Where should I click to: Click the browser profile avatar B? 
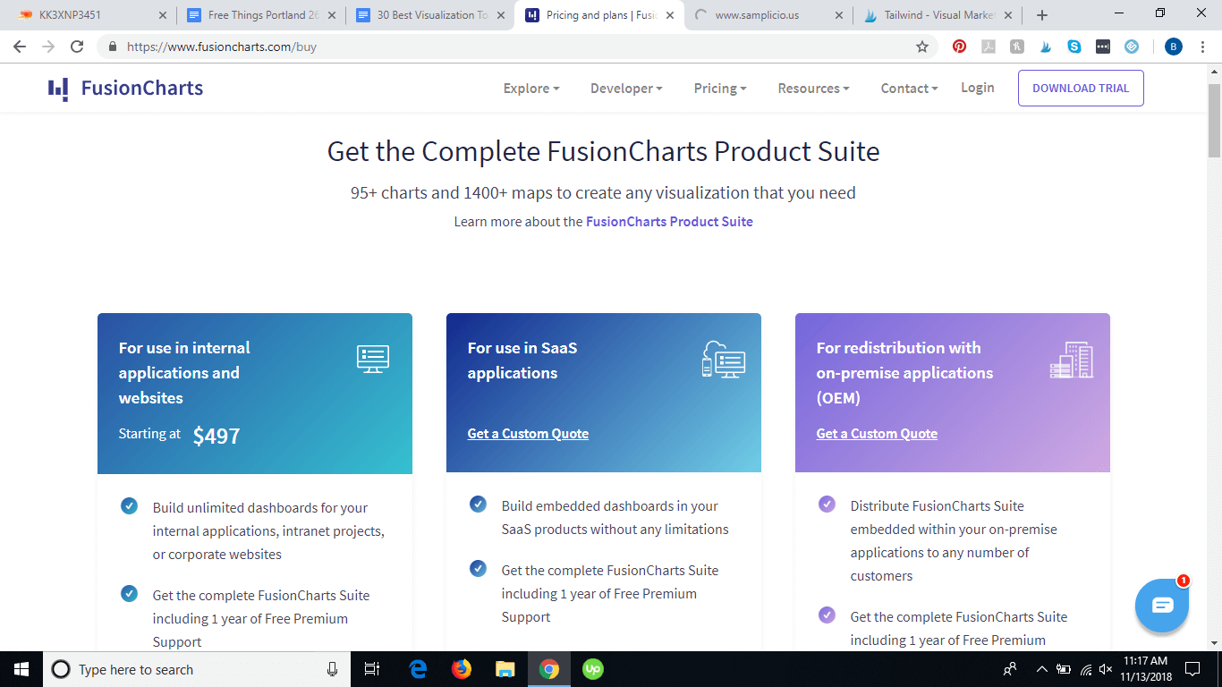(x=1173, y=46)
